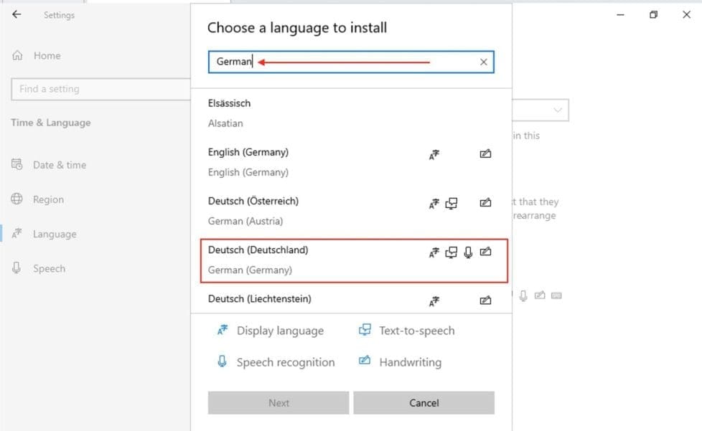Click the Cancel button
Image resolution: width=702 pixels, height=431 pixels.
pos(423,402)
